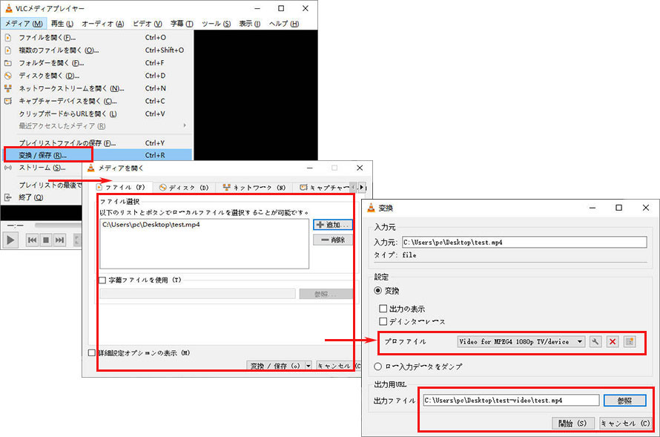Delete selected profile with the red X
The width and height of the screenshot is (660, 437).
613,341
